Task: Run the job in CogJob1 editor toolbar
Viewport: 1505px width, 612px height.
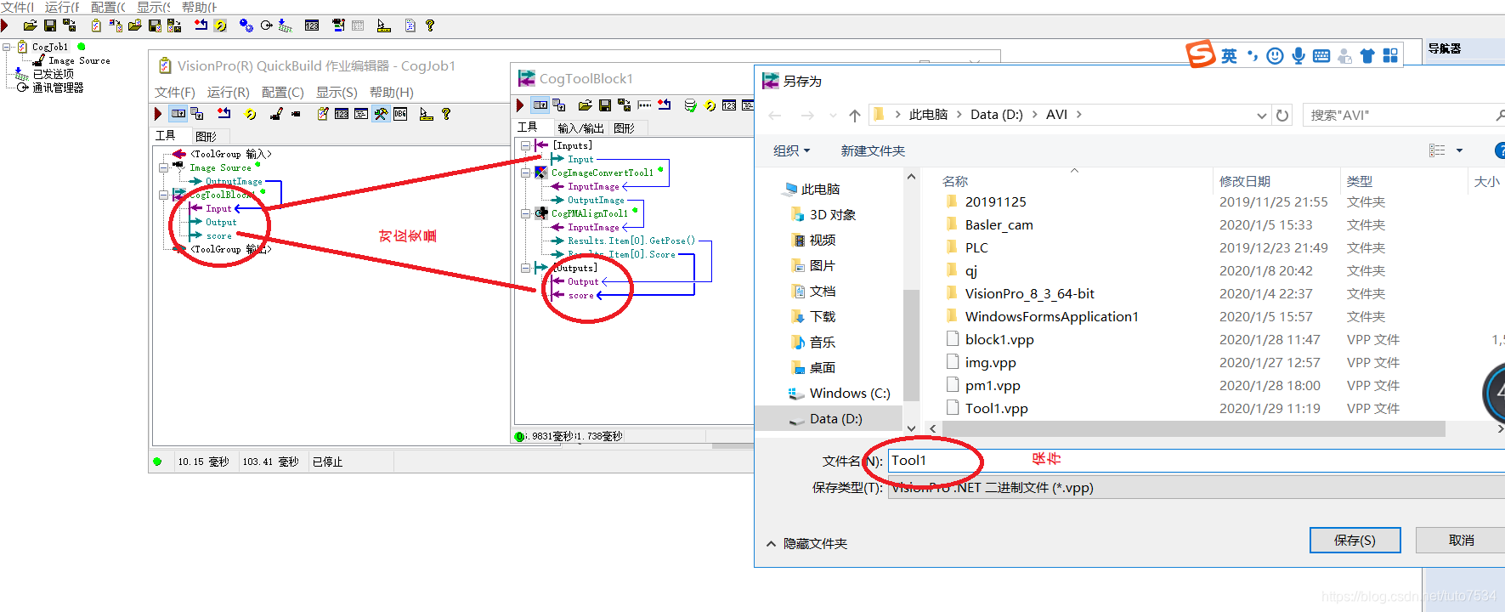Action: (x=158, y=114)
